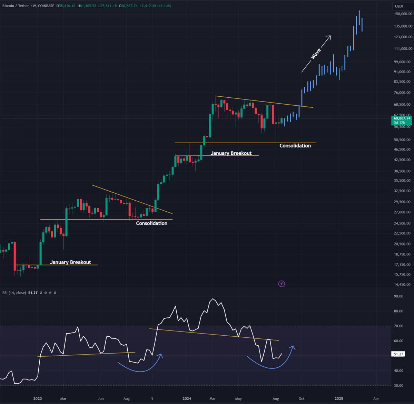Select the Wave arrow text annotation

pyautogui.click(x=316, y=54)
